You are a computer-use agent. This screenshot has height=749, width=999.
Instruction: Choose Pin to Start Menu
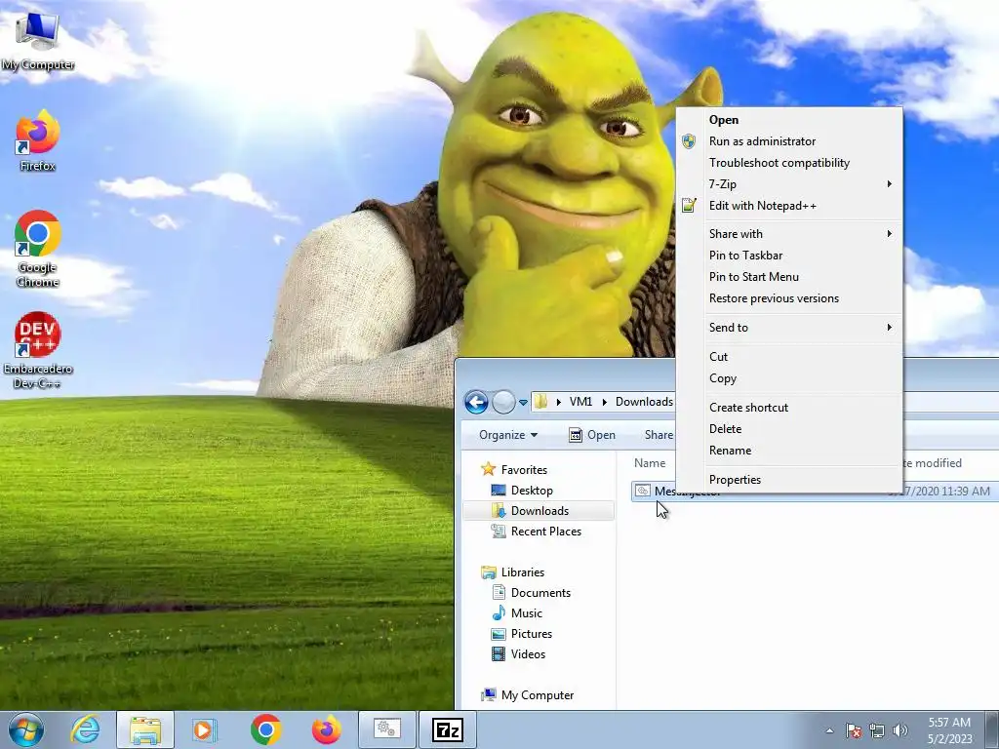(788, 277)
